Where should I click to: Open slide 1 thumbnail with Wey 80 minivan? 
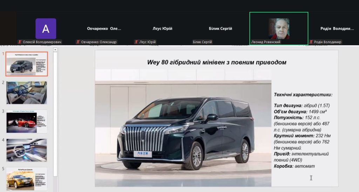point(27,64)
